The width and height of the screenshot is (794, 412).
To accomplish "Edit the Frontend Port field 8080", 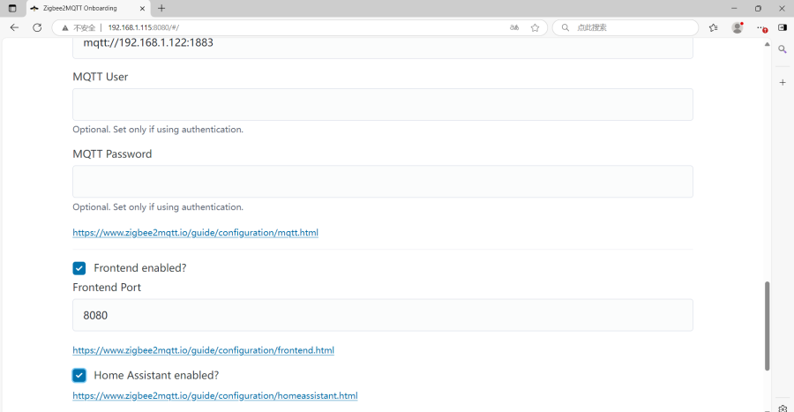I will pos(382,315).
